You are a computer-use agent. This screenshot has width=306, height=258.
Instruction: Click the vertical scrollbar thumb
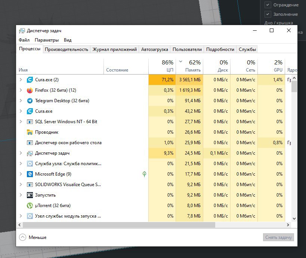(294, 86)
